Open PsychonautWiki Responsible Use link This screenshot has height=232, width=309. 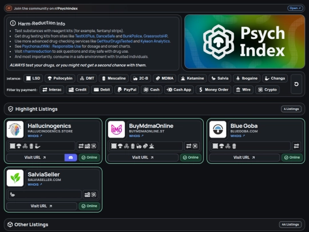(51, 46)
